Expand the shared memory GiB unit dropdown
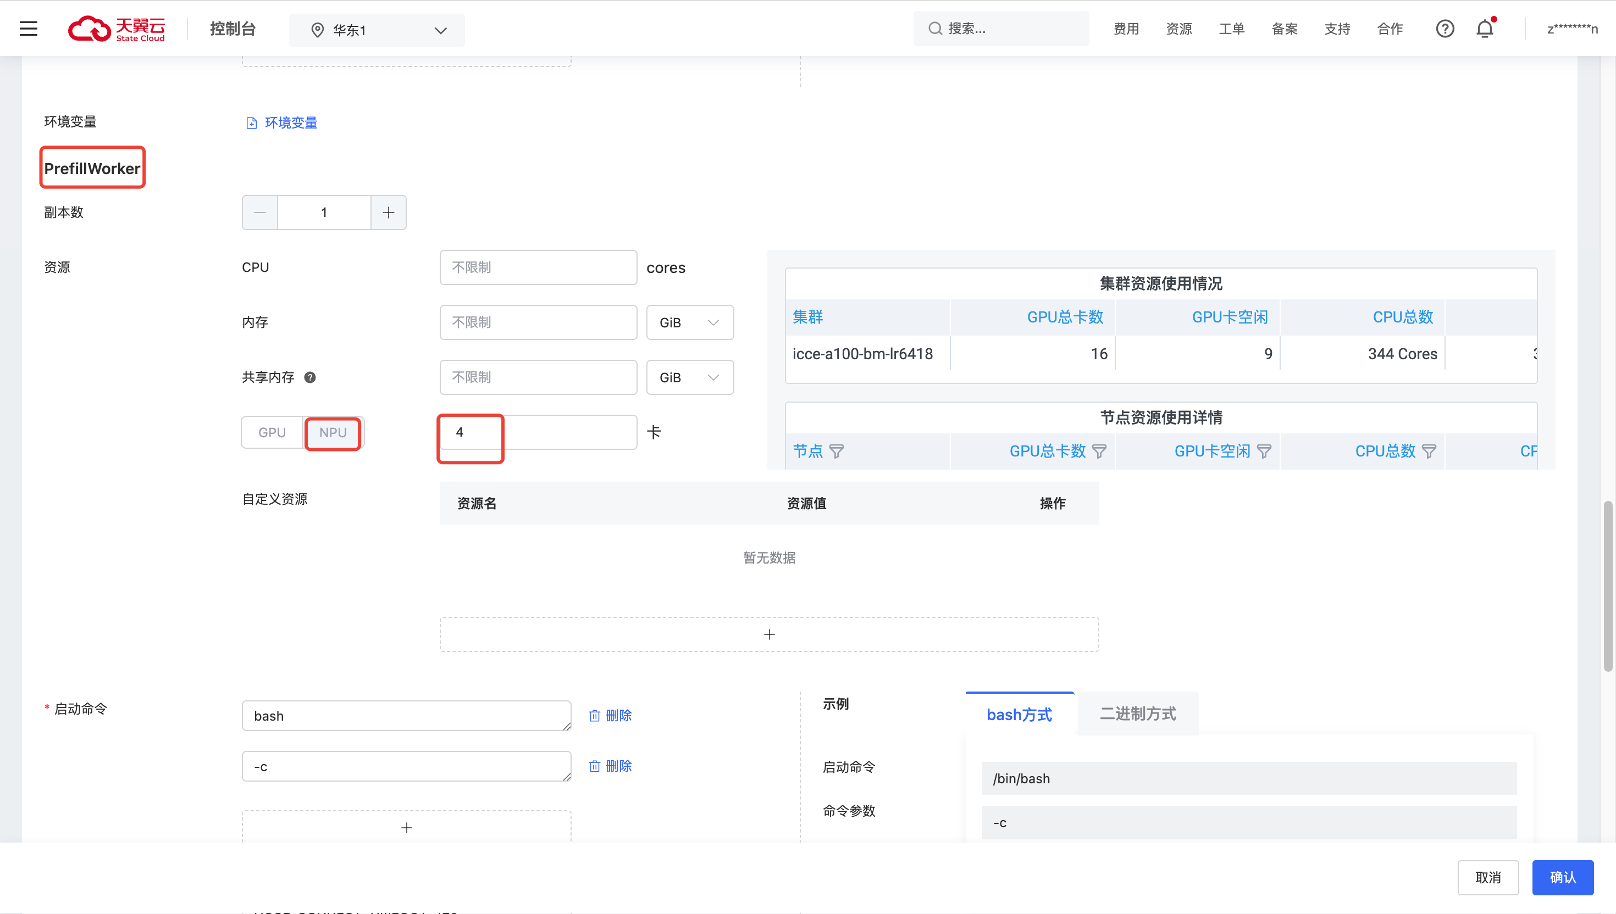1616x914 pixels. pyautogui.click(x=690, y=377)
